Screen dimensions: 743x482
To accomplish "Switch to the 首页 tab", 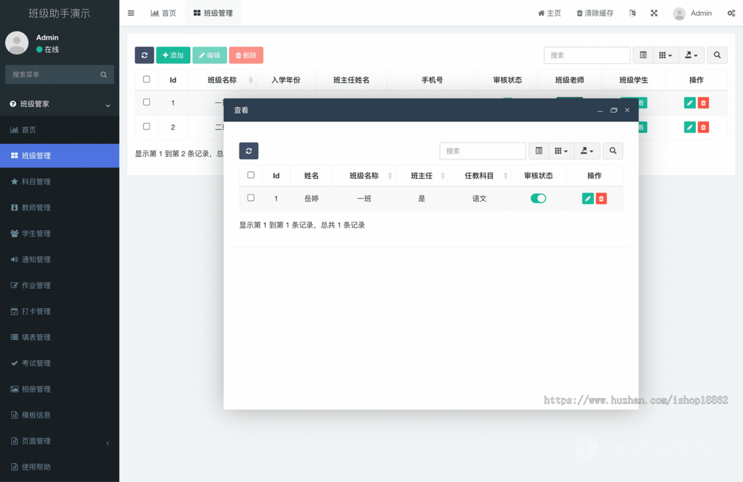I will click(163, 12).
